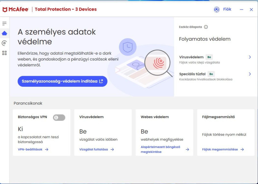Expand Speciális tűzfal chevron
This screenshot has height=184, width=258.
[250, 74]
